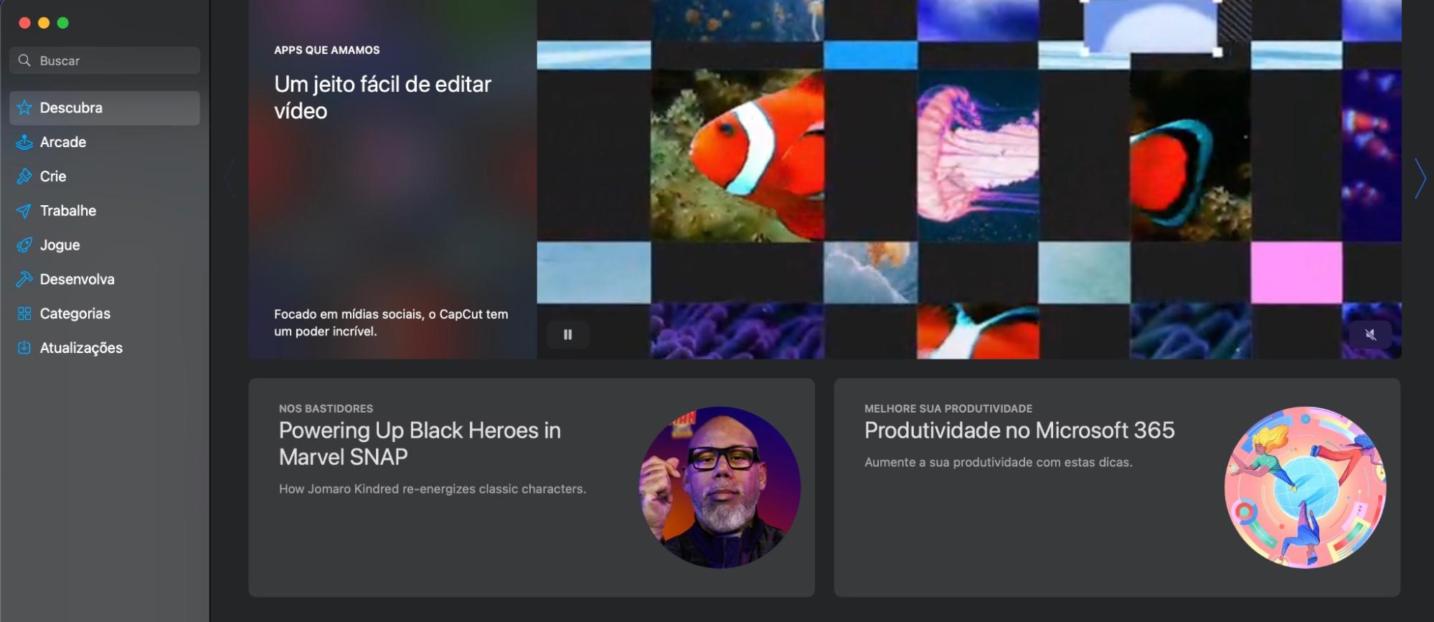Viewport: 1434px width, 622px height.
Task: Click the 'NOS BASTIDORES' label
Action: tap(326, 408)
